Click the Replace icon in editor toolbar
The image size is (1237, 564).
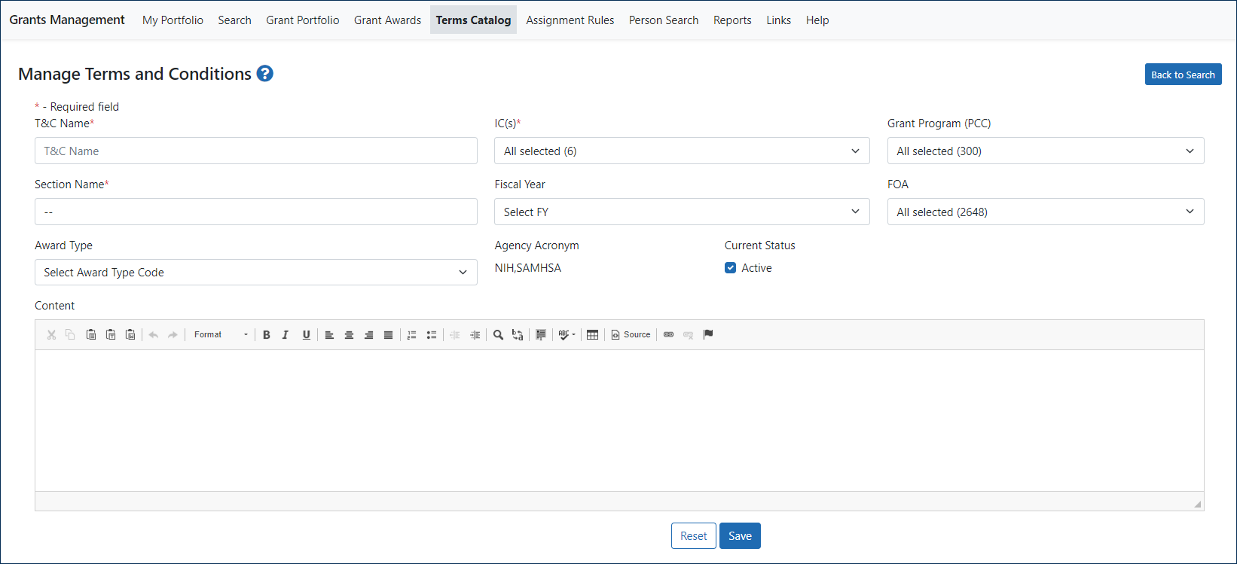pyautogui.click(x=518, y=335)
